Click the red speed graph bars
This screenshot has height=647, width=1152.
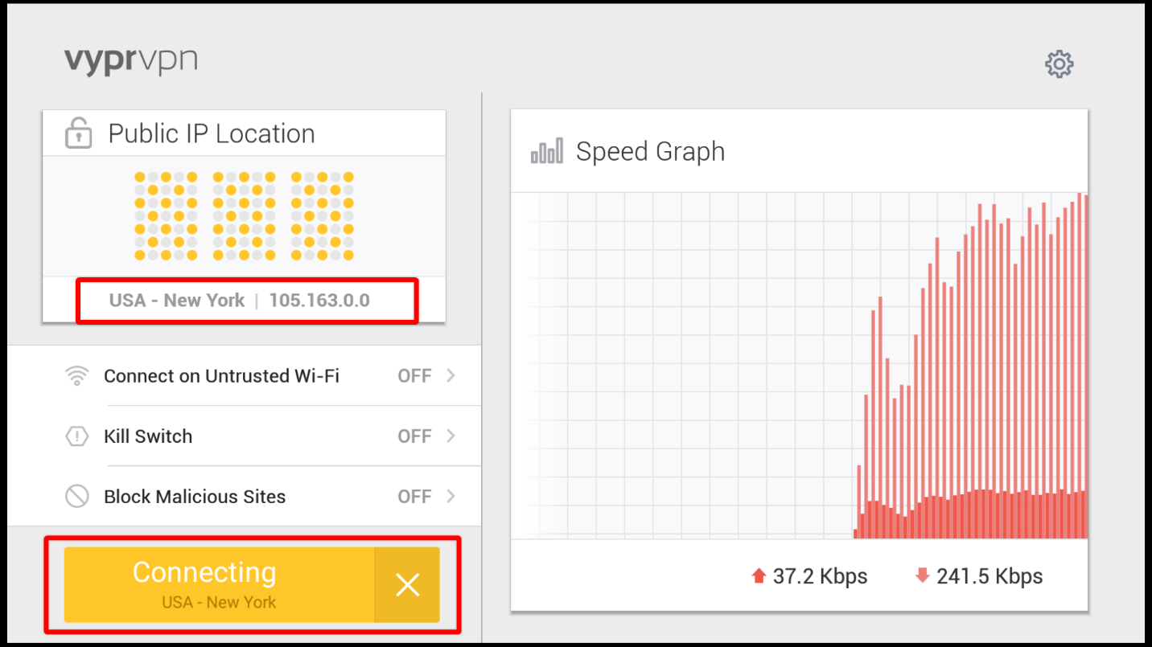click(970, 366)
